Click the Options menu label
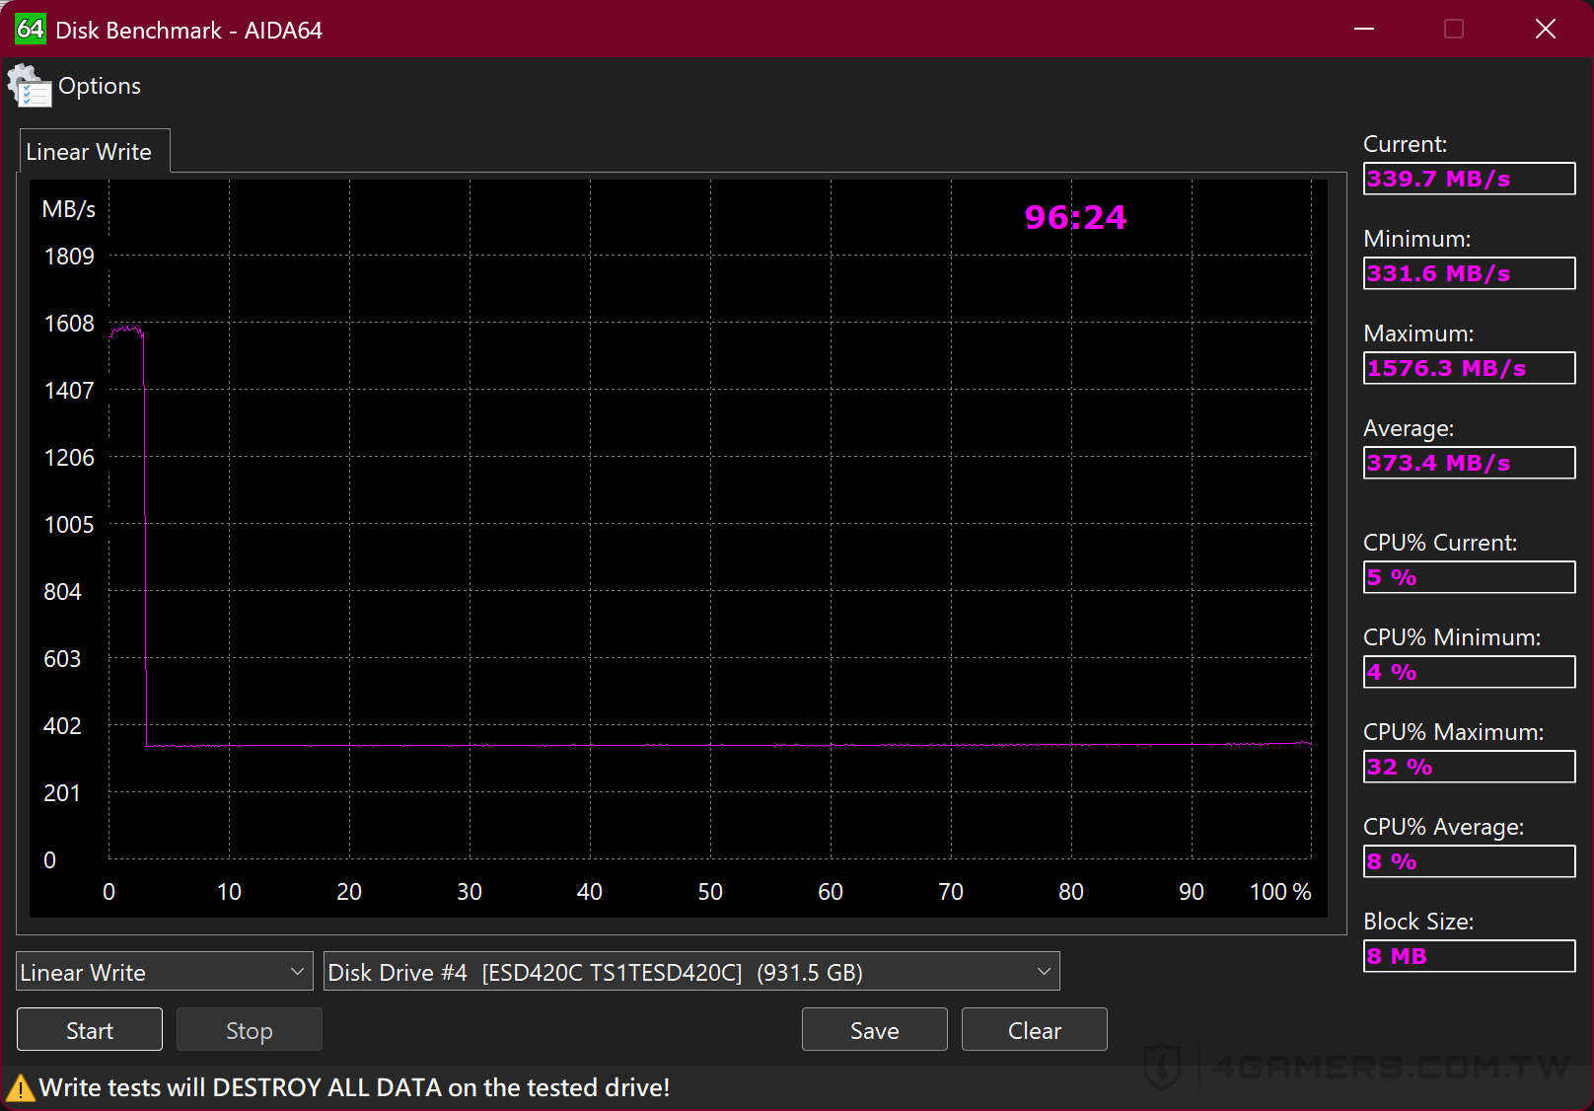This screenshot has height=1111, width=1594. coord(100,86)
